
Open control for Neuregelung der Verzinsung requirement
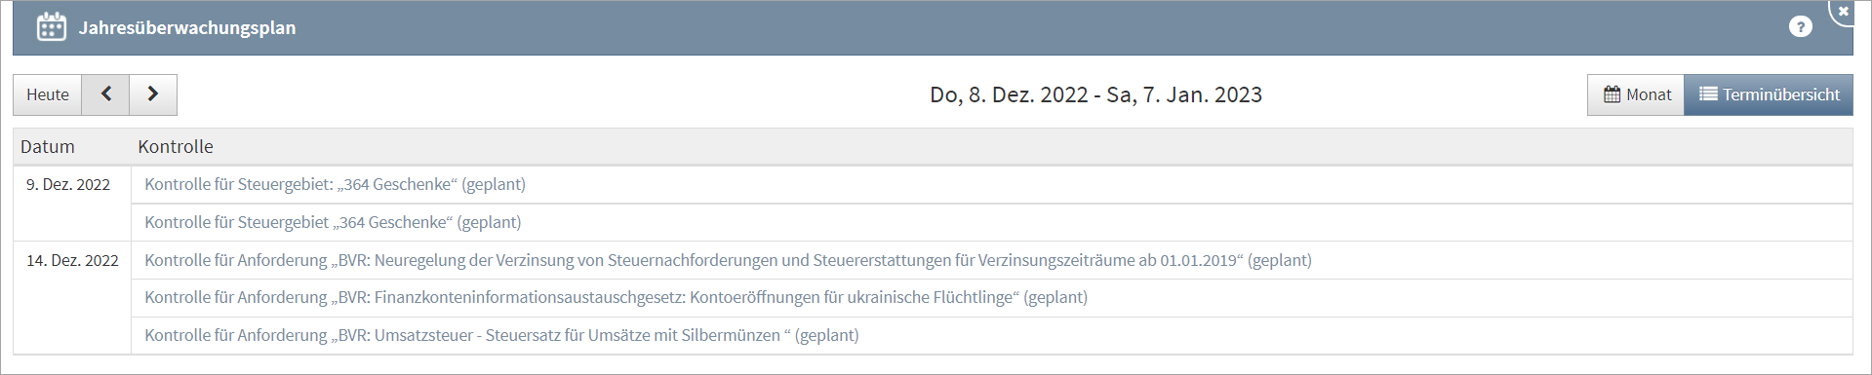coord(728,260)
